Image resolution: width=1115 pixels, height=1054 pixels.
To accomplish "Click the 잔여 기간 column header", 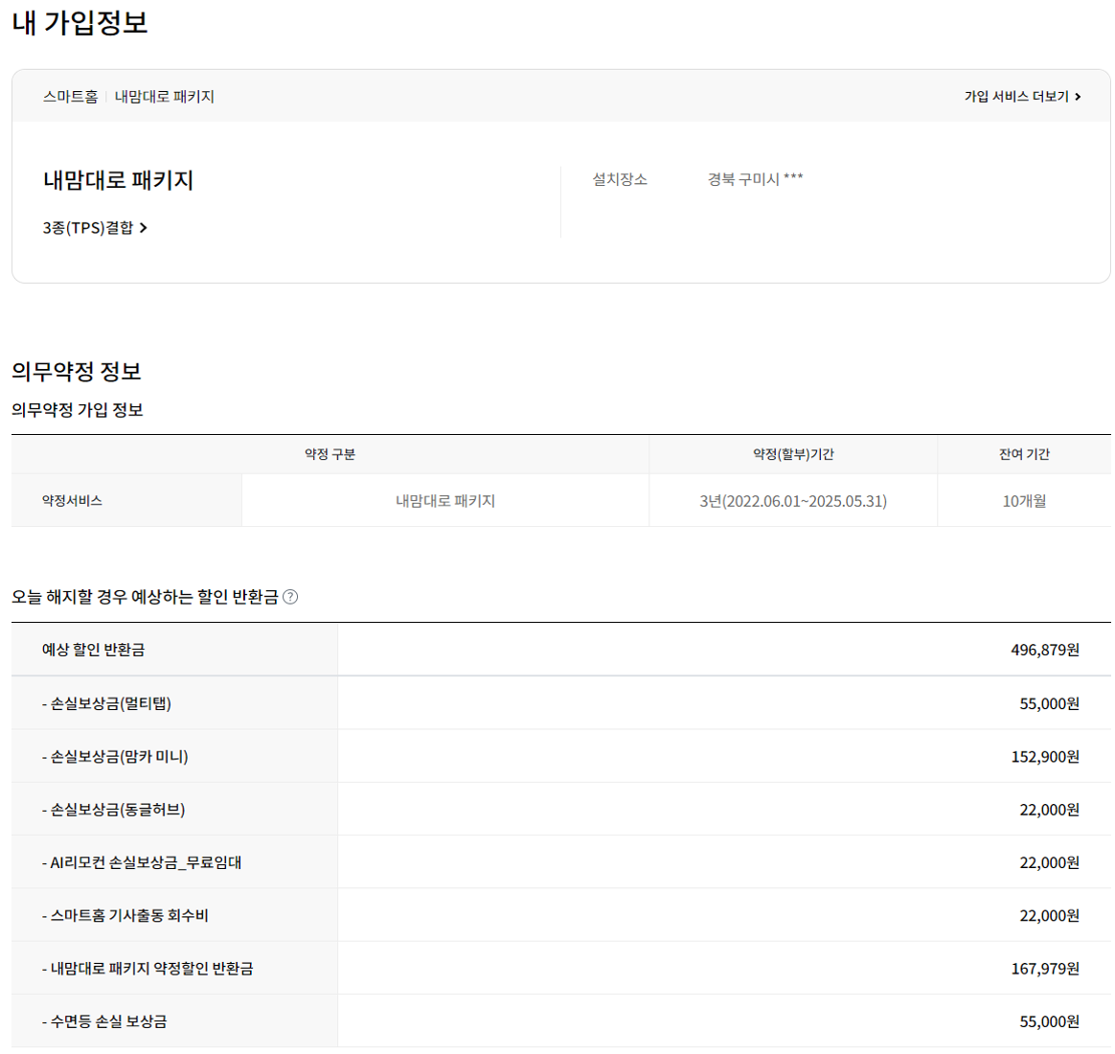I will [1023, 454].
